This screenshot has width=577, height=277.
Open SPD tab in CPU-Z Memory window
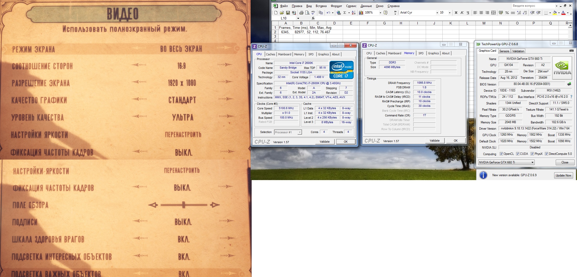(x=421, y=53)
